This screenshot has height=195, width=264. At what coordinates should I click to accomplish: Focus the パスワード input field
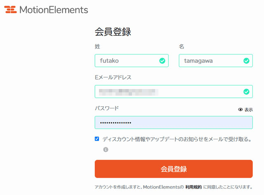click(x=174, y=122)
